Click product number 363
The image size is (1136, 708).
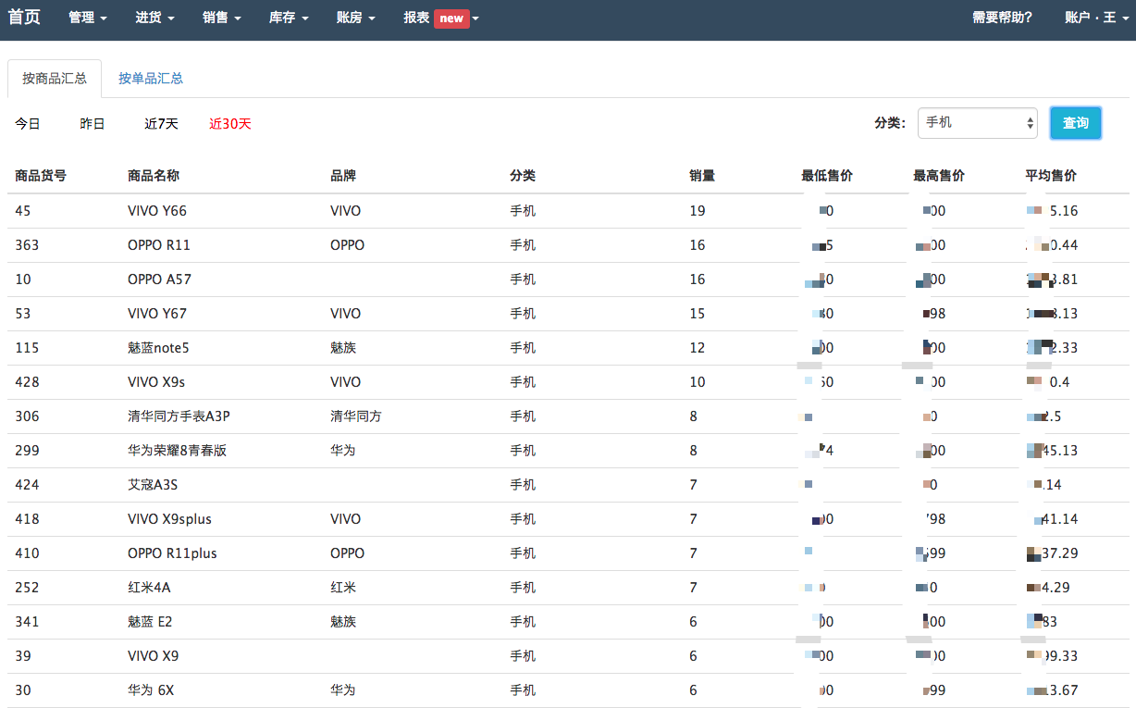pyautogui.click(x=25, y=245)
